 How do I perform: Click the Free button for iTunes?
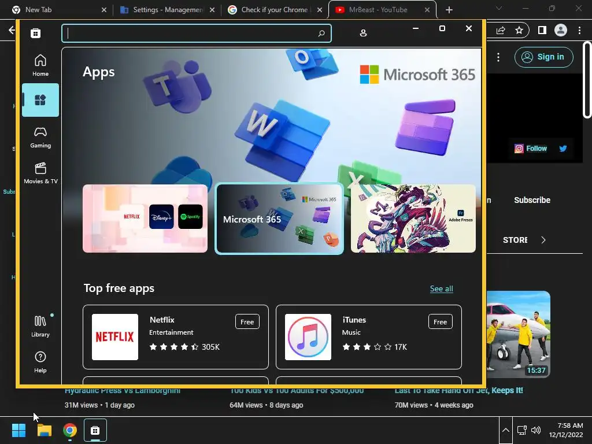[440, 321]
